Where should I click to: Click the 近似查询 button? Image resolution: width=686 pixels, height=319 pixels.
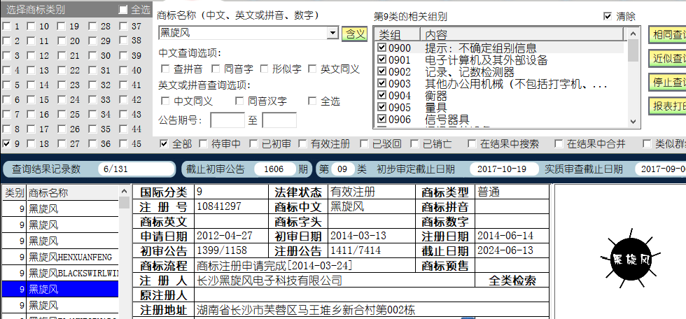pos(667,59)
